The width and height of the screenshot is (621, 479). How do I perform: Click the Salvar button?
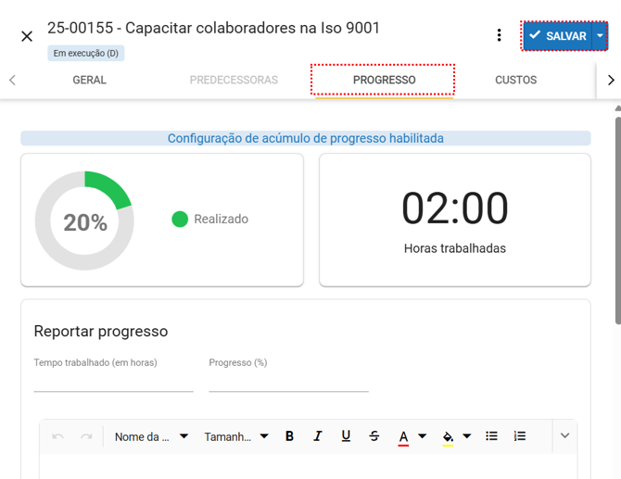click(x=558, y=36)
